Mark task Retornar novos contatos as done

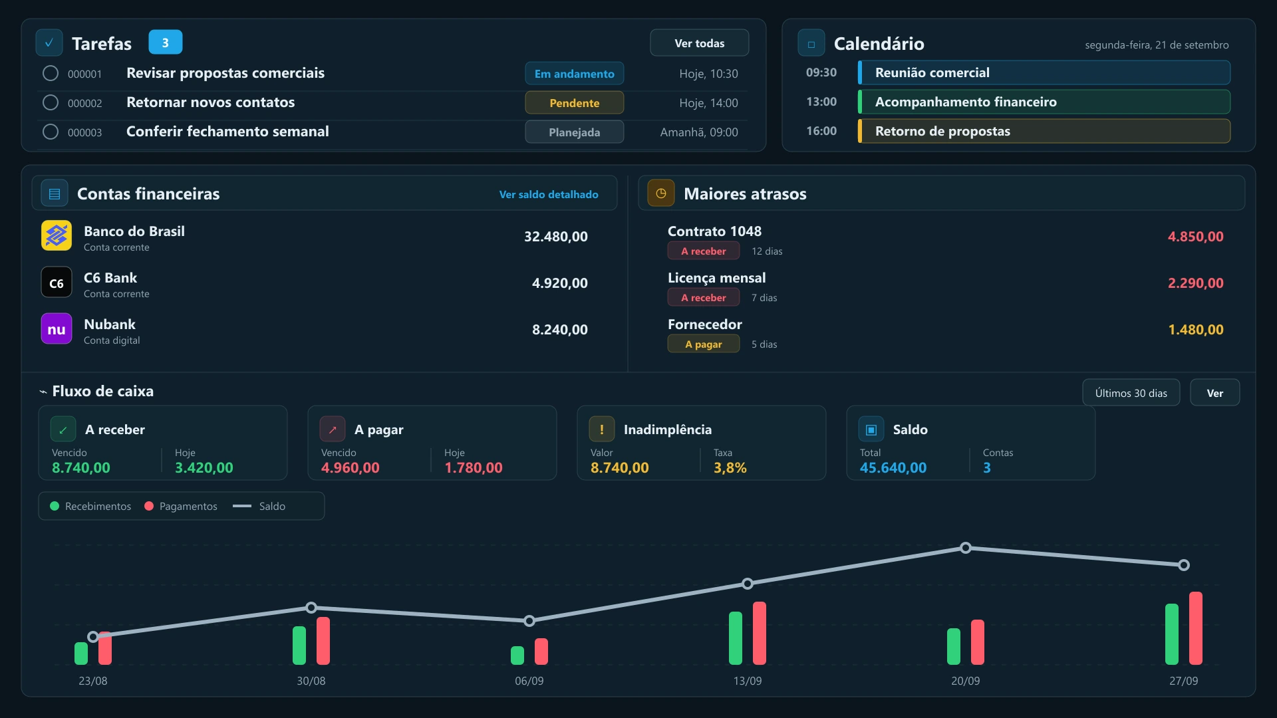tap(51, 102)
